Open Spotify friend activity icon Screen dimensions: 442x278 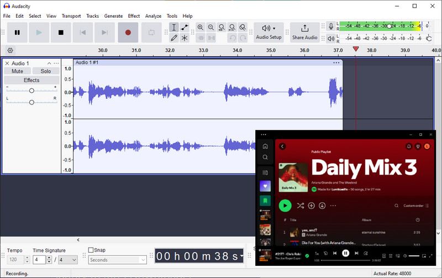click(x=418, y=146)
